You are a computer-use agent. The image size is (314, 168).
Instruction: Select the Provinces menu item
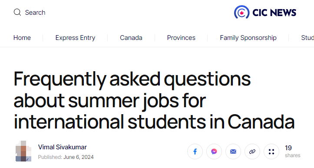point(181,38)
